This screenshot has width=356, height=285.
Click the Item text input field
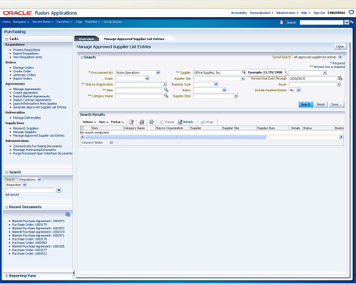pos(139,90)
